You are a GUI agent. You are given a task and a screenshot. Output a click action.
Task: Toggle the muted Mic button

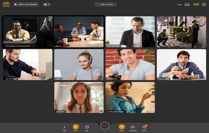65,127
